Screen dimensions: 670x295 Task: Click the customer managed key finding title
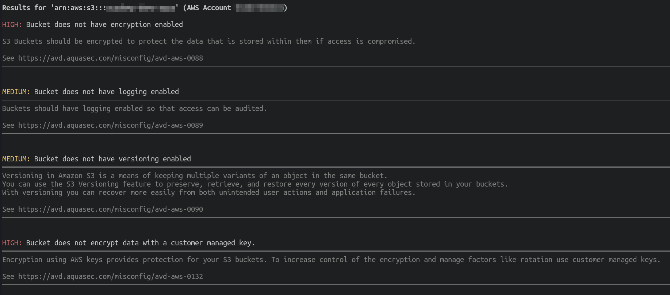pos(141,243)
